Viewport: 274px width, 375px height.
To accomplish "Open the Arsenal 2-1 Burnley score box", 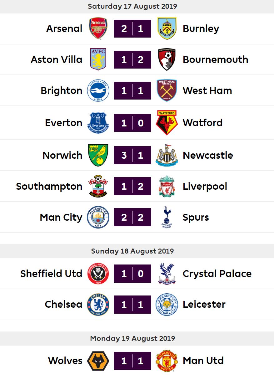I will [132, 28].
